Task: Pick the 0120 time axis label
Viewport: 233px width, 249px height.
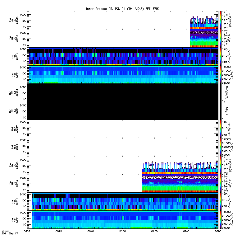Action: [154, 231]
